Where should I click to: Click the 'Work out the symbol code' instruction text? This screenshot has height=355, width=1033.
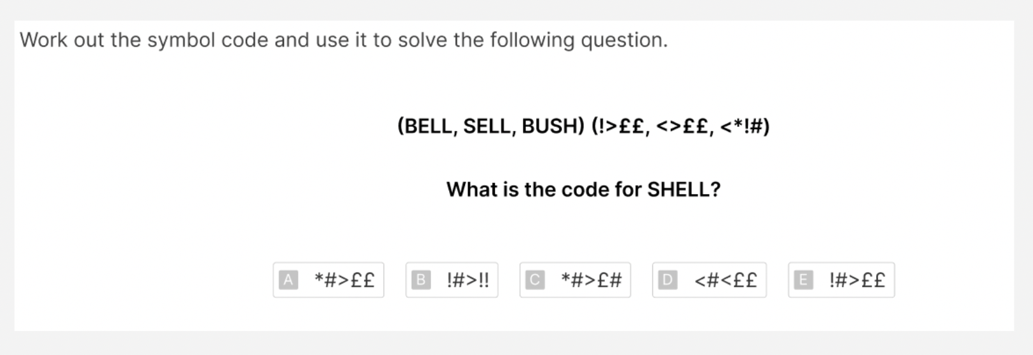[344, 40]
